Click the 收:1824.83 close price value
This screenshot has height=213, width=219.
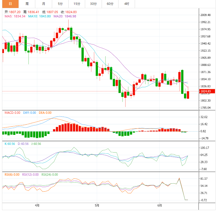(69, 12)
